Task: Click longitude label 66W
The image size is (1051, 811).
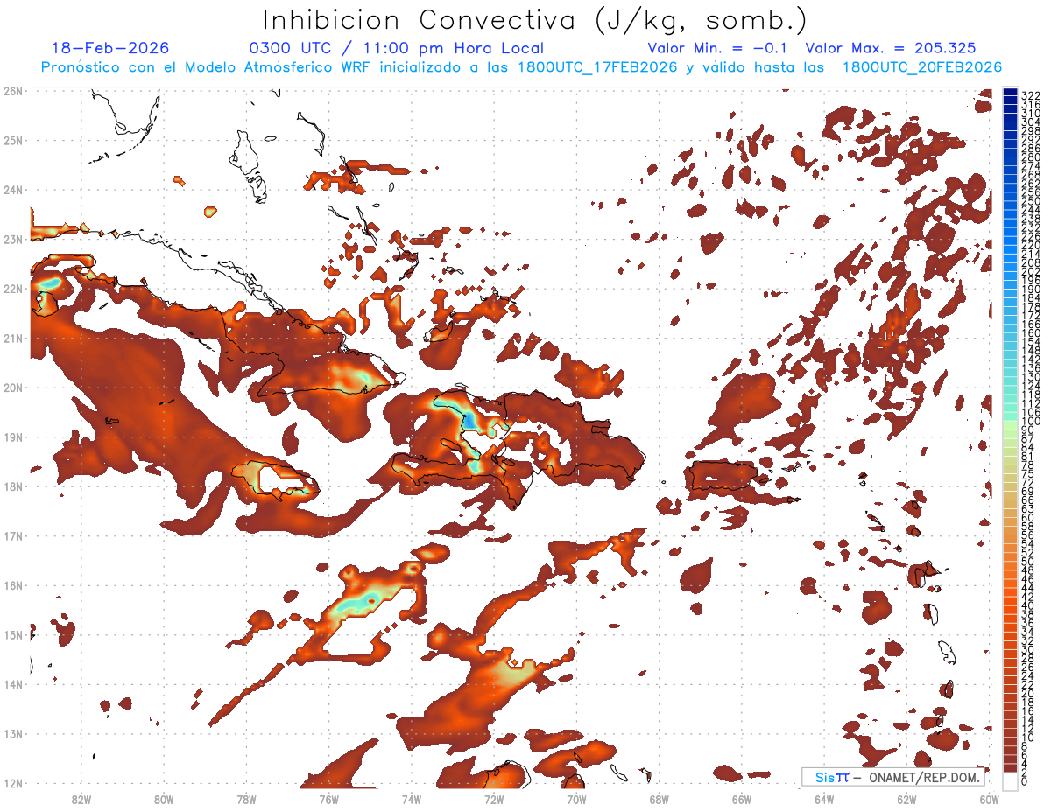Action: coord(742,799)
